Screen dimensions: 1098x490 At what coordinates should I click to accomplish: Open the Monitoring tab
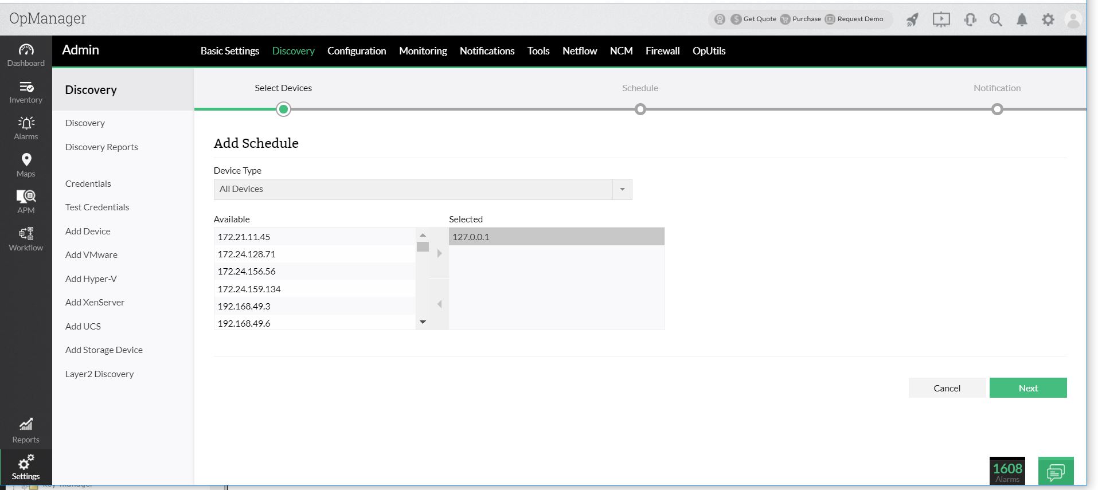[423, 51]
